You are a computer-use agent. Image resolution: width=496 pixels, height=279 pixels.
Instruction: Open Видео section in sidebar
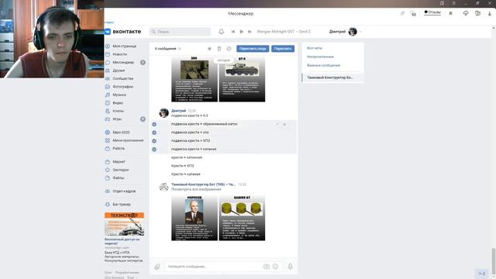click(x=118, y=103)
